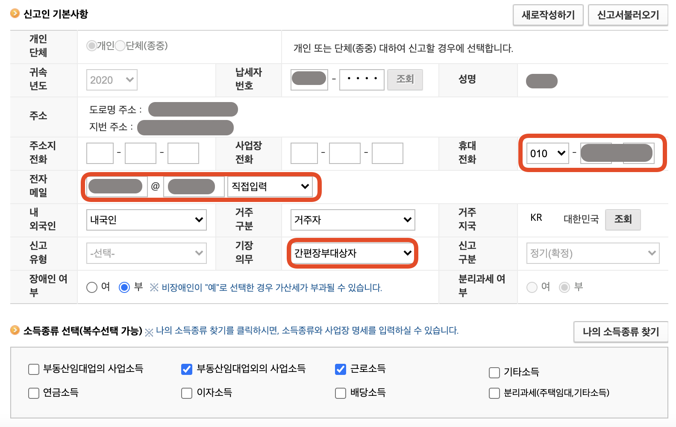Open the 귀속년도 dropdown showing 2020
The height and width of the screenshot is (427, 676).
111,79
